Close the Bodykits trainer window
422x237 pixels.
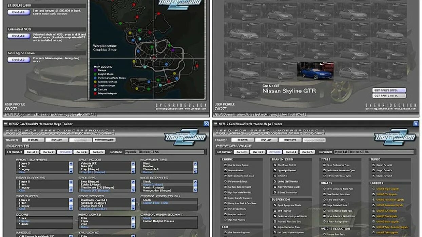click(206, 124)
